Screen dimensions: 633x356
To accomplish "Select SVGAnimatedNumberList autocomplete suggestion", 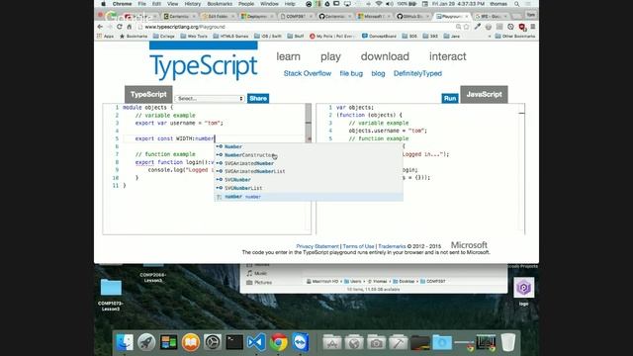I will pyautogui.click(x=309, y=171).
